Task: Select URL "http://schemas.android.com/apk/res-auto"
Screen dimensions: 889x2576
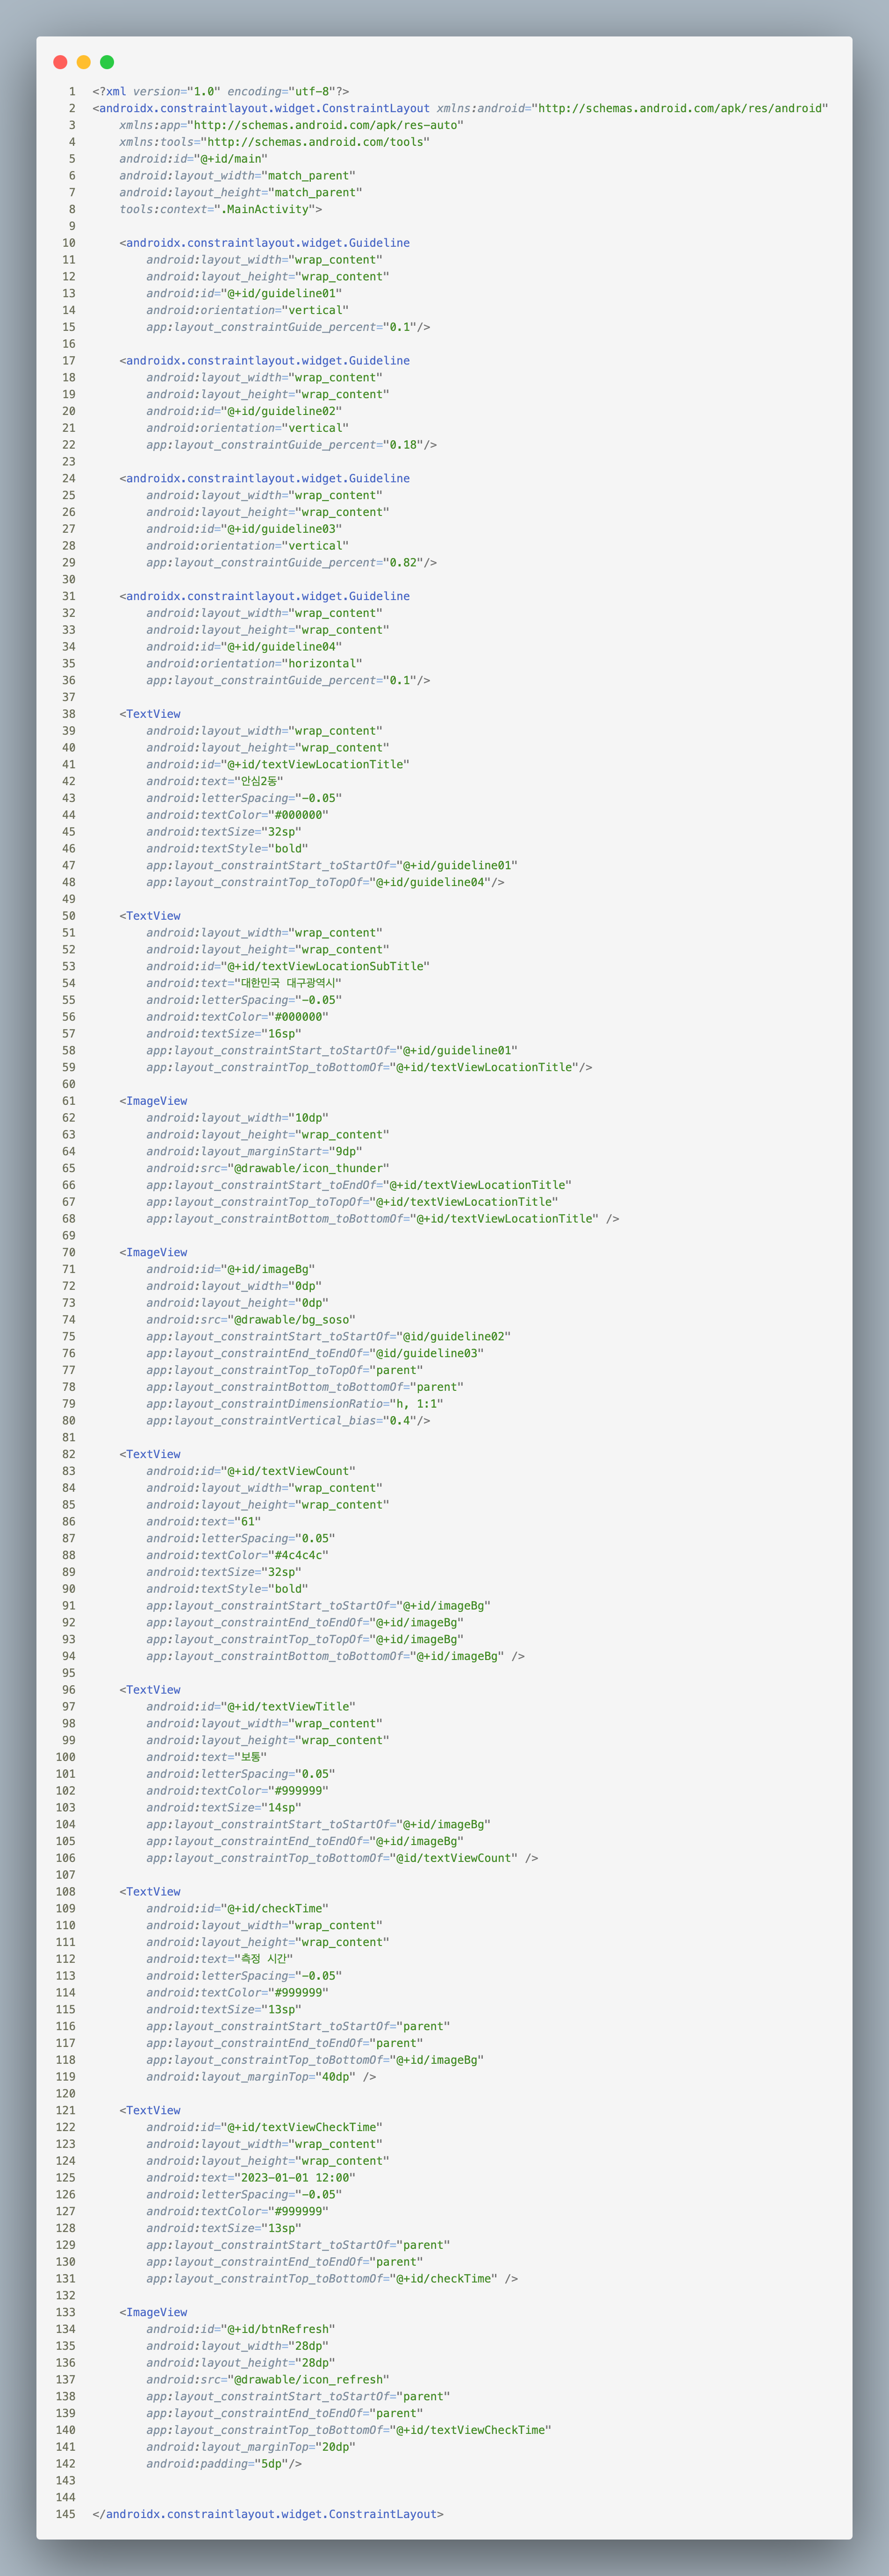Action: (x=325, y=125)
